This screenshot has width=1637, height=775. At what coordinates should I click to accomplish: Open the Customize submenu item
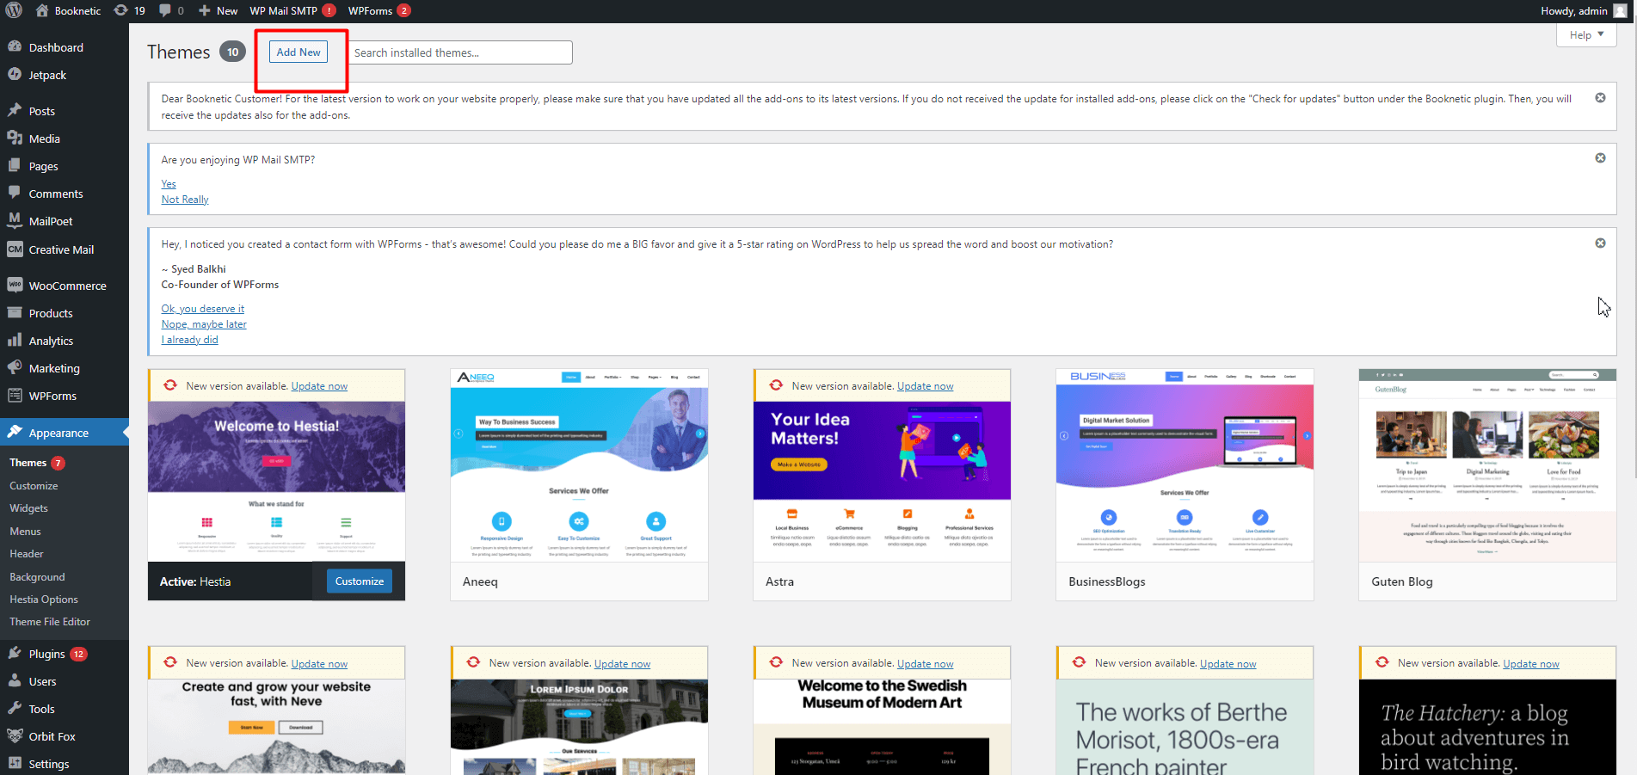click(34, 486)
